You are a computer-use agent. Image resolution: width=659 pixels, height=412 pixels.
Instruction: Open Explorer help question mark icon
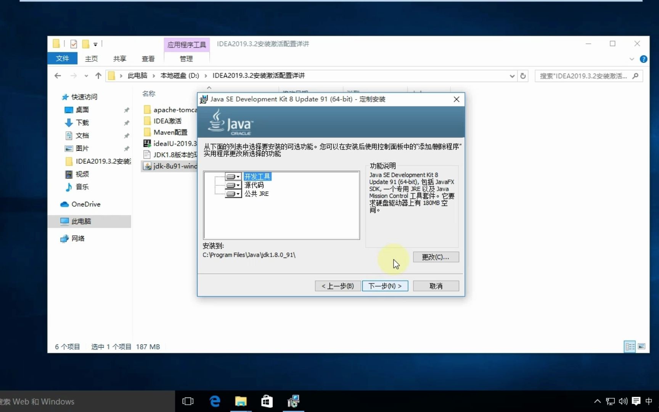643,59
